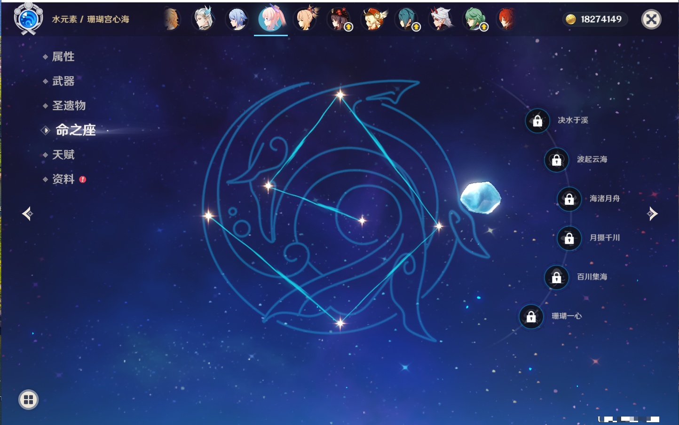The width and height of the screenshot is (679, 425).
Task: Click lock icon for 百川集海 constellation
Action: pyautogui.click(x=556, y=277)
